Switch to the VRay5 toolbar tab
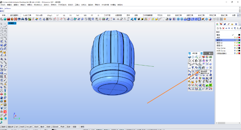This screenshot has width=241, height=130. point(50,15)
